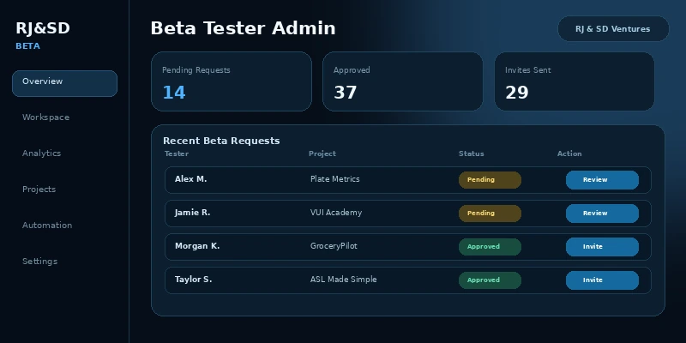Click the Beta Tester Admin title
Image resolution: width=686 pixels, height=343 pixels.
[244, 28]
